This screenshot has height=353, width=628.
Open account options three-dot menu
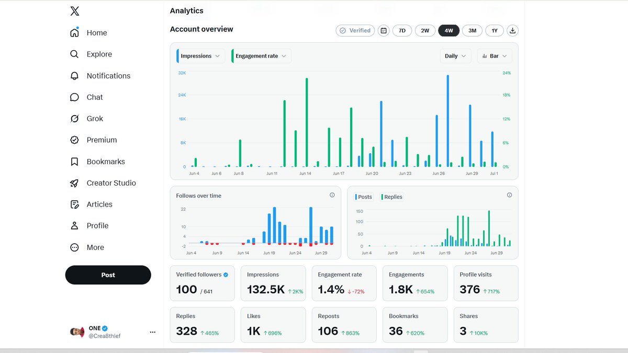pyautogui.click(x=152, y=332)
